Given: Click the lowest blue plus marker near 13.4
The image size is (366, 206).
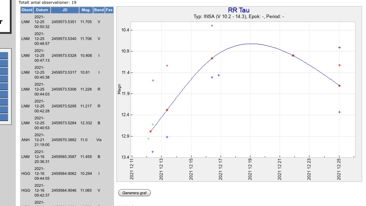Looking at the screenshot, I should [x=153, y=152].
